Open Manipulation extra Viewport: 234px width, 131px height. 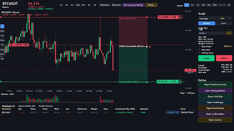(x=215, y=91)
